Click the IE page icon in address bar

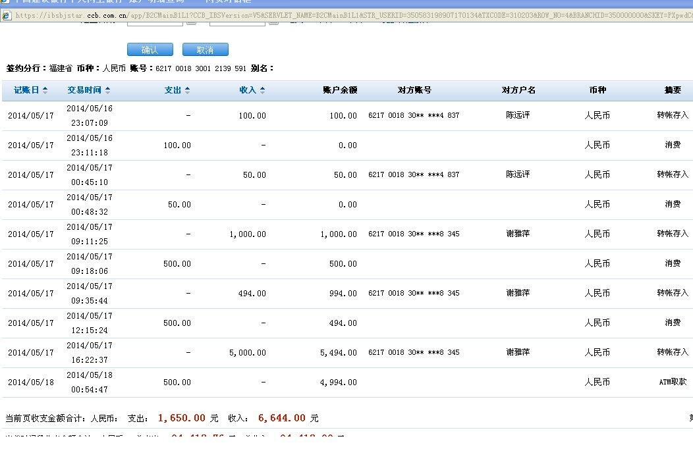7,15
